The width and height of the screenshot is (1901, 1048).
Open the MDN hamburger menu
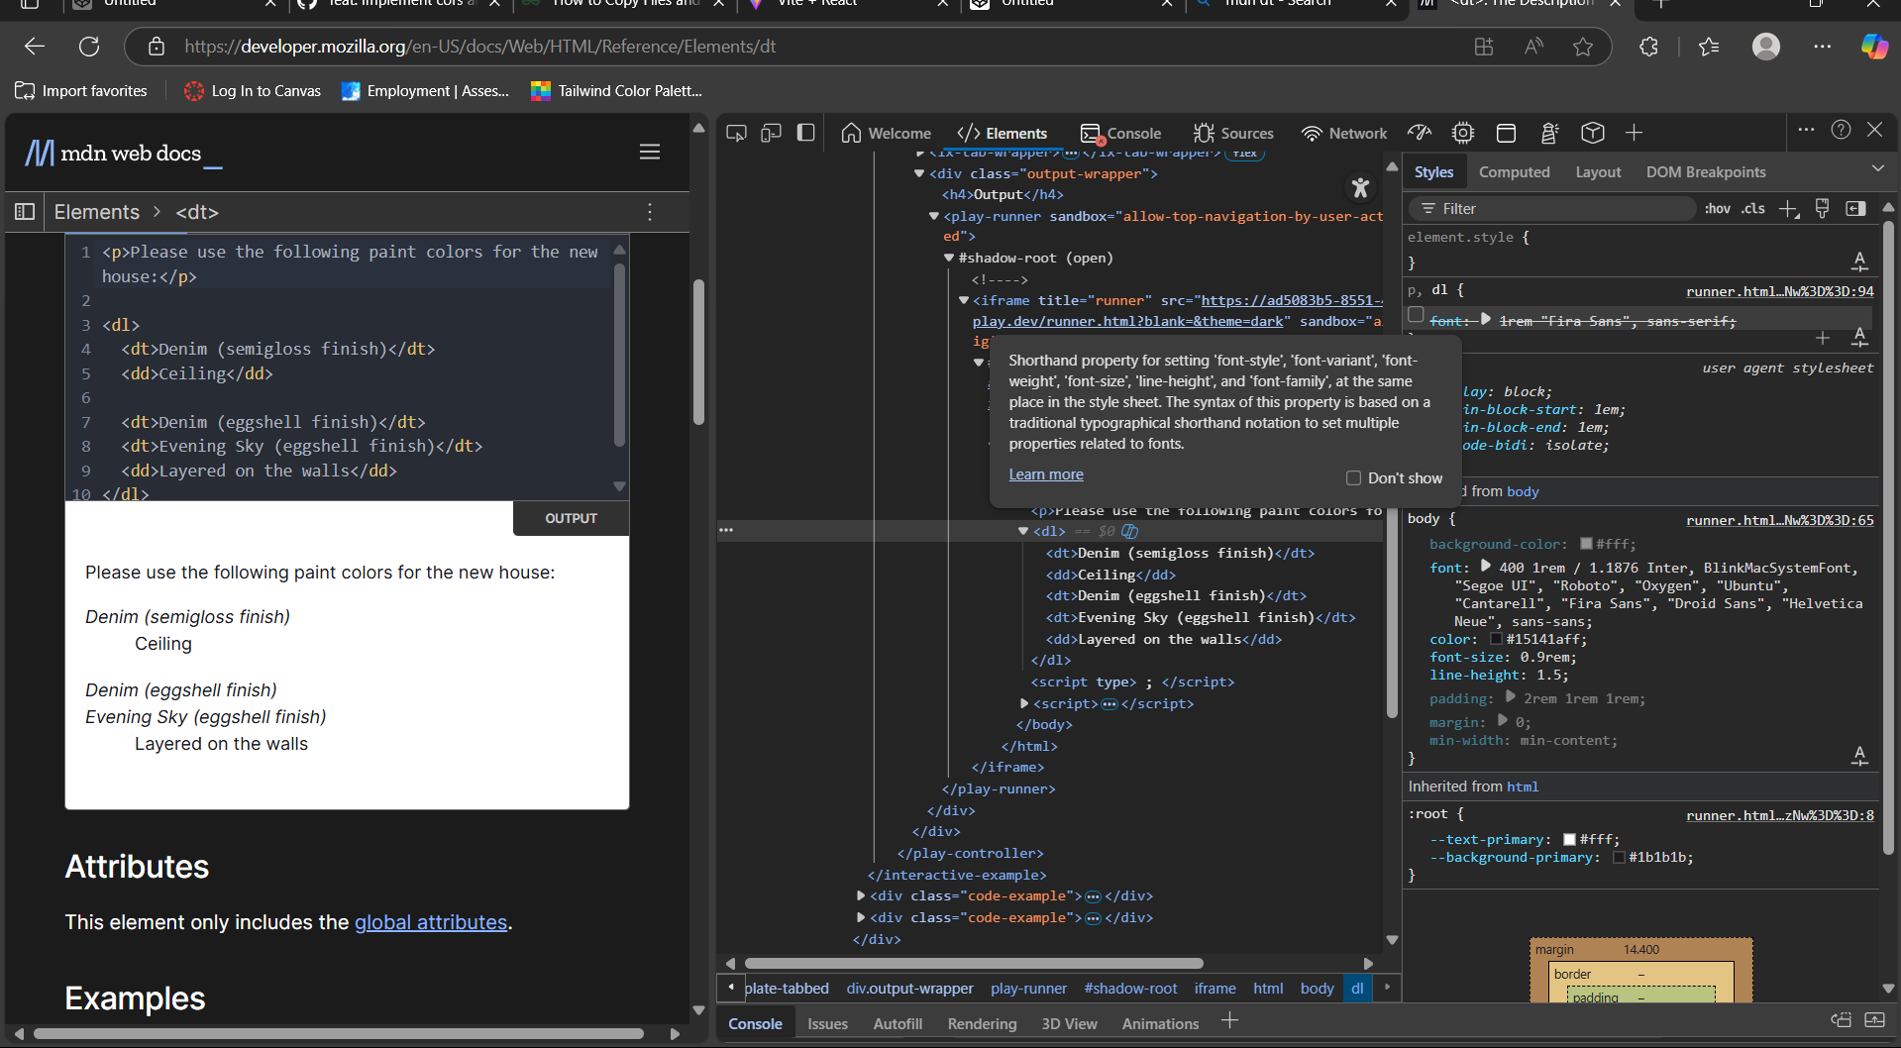coord(650,152)
